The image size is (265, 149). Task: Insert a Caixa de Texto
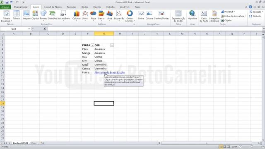(204, 16)
